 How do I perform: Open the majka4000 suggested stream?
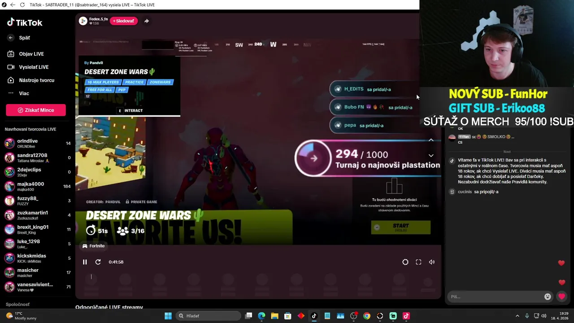pos(38,187)
